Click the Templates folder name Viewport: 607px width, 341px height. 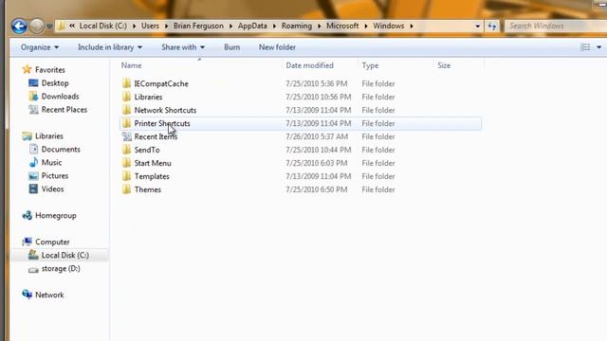tap(152, 176)
